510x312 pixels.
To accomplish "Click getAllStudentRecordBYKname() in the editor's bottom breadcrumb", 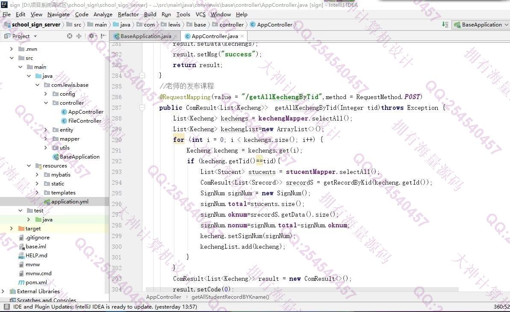I will [x=230, y=297].
